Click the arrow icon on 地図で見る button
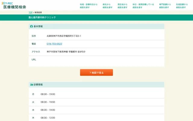 click(x=90, y=73)
